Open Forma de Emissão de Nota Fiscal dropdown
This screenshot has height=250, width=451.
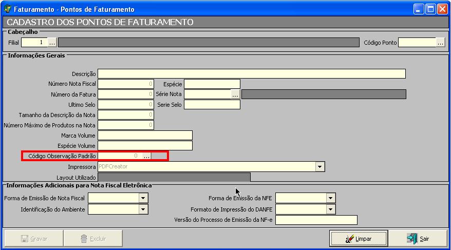[143, 198]
